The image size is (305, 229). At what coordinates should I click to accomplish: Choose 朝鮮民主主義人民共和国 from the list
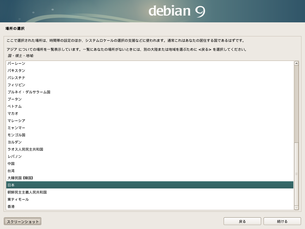click(150, 192)
